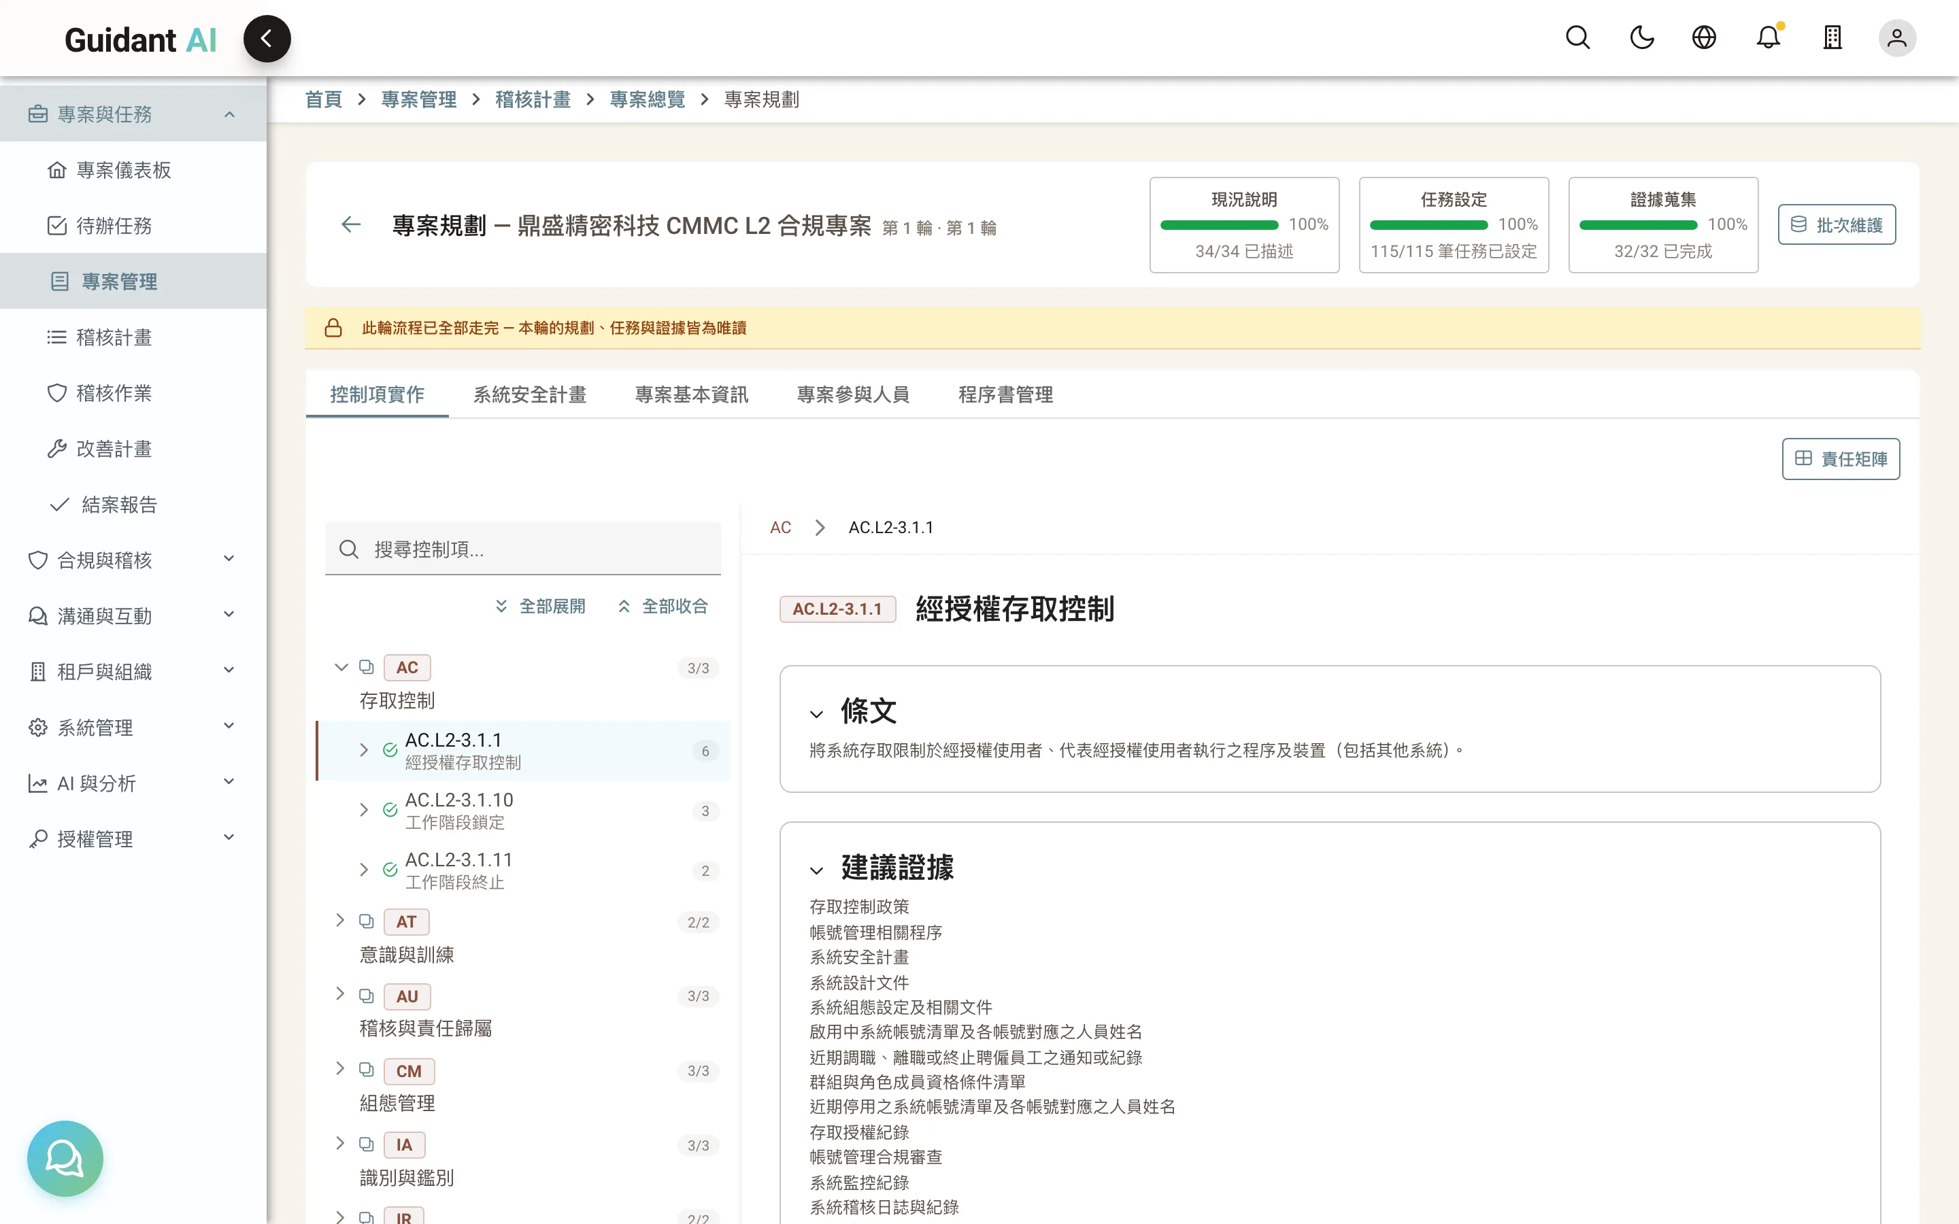Go back with the arrow beside 專案規劃 title
1959x1224 pixels.
tap(350, 224)
